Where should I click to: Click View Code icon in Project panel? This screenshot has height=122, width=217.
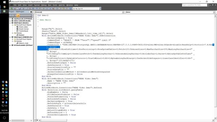[11, 15]
